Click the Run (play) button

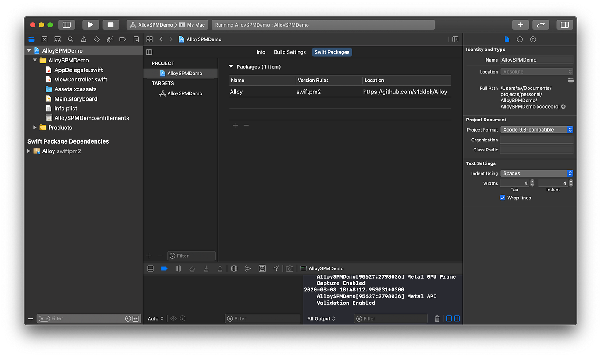[90, 25]
